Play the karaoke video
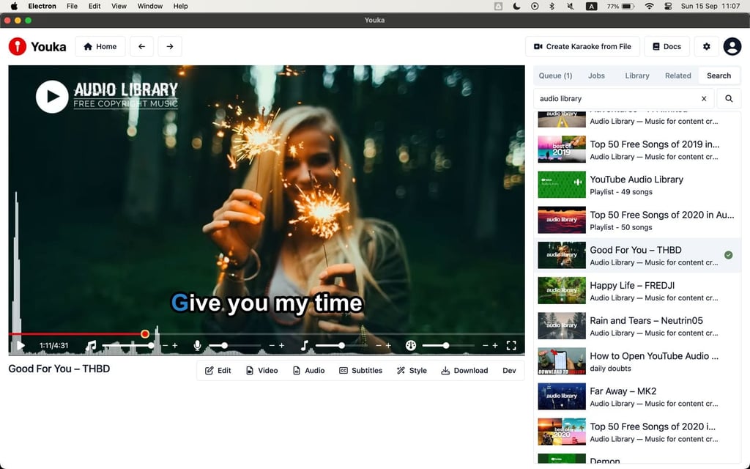 pos(21,346)
